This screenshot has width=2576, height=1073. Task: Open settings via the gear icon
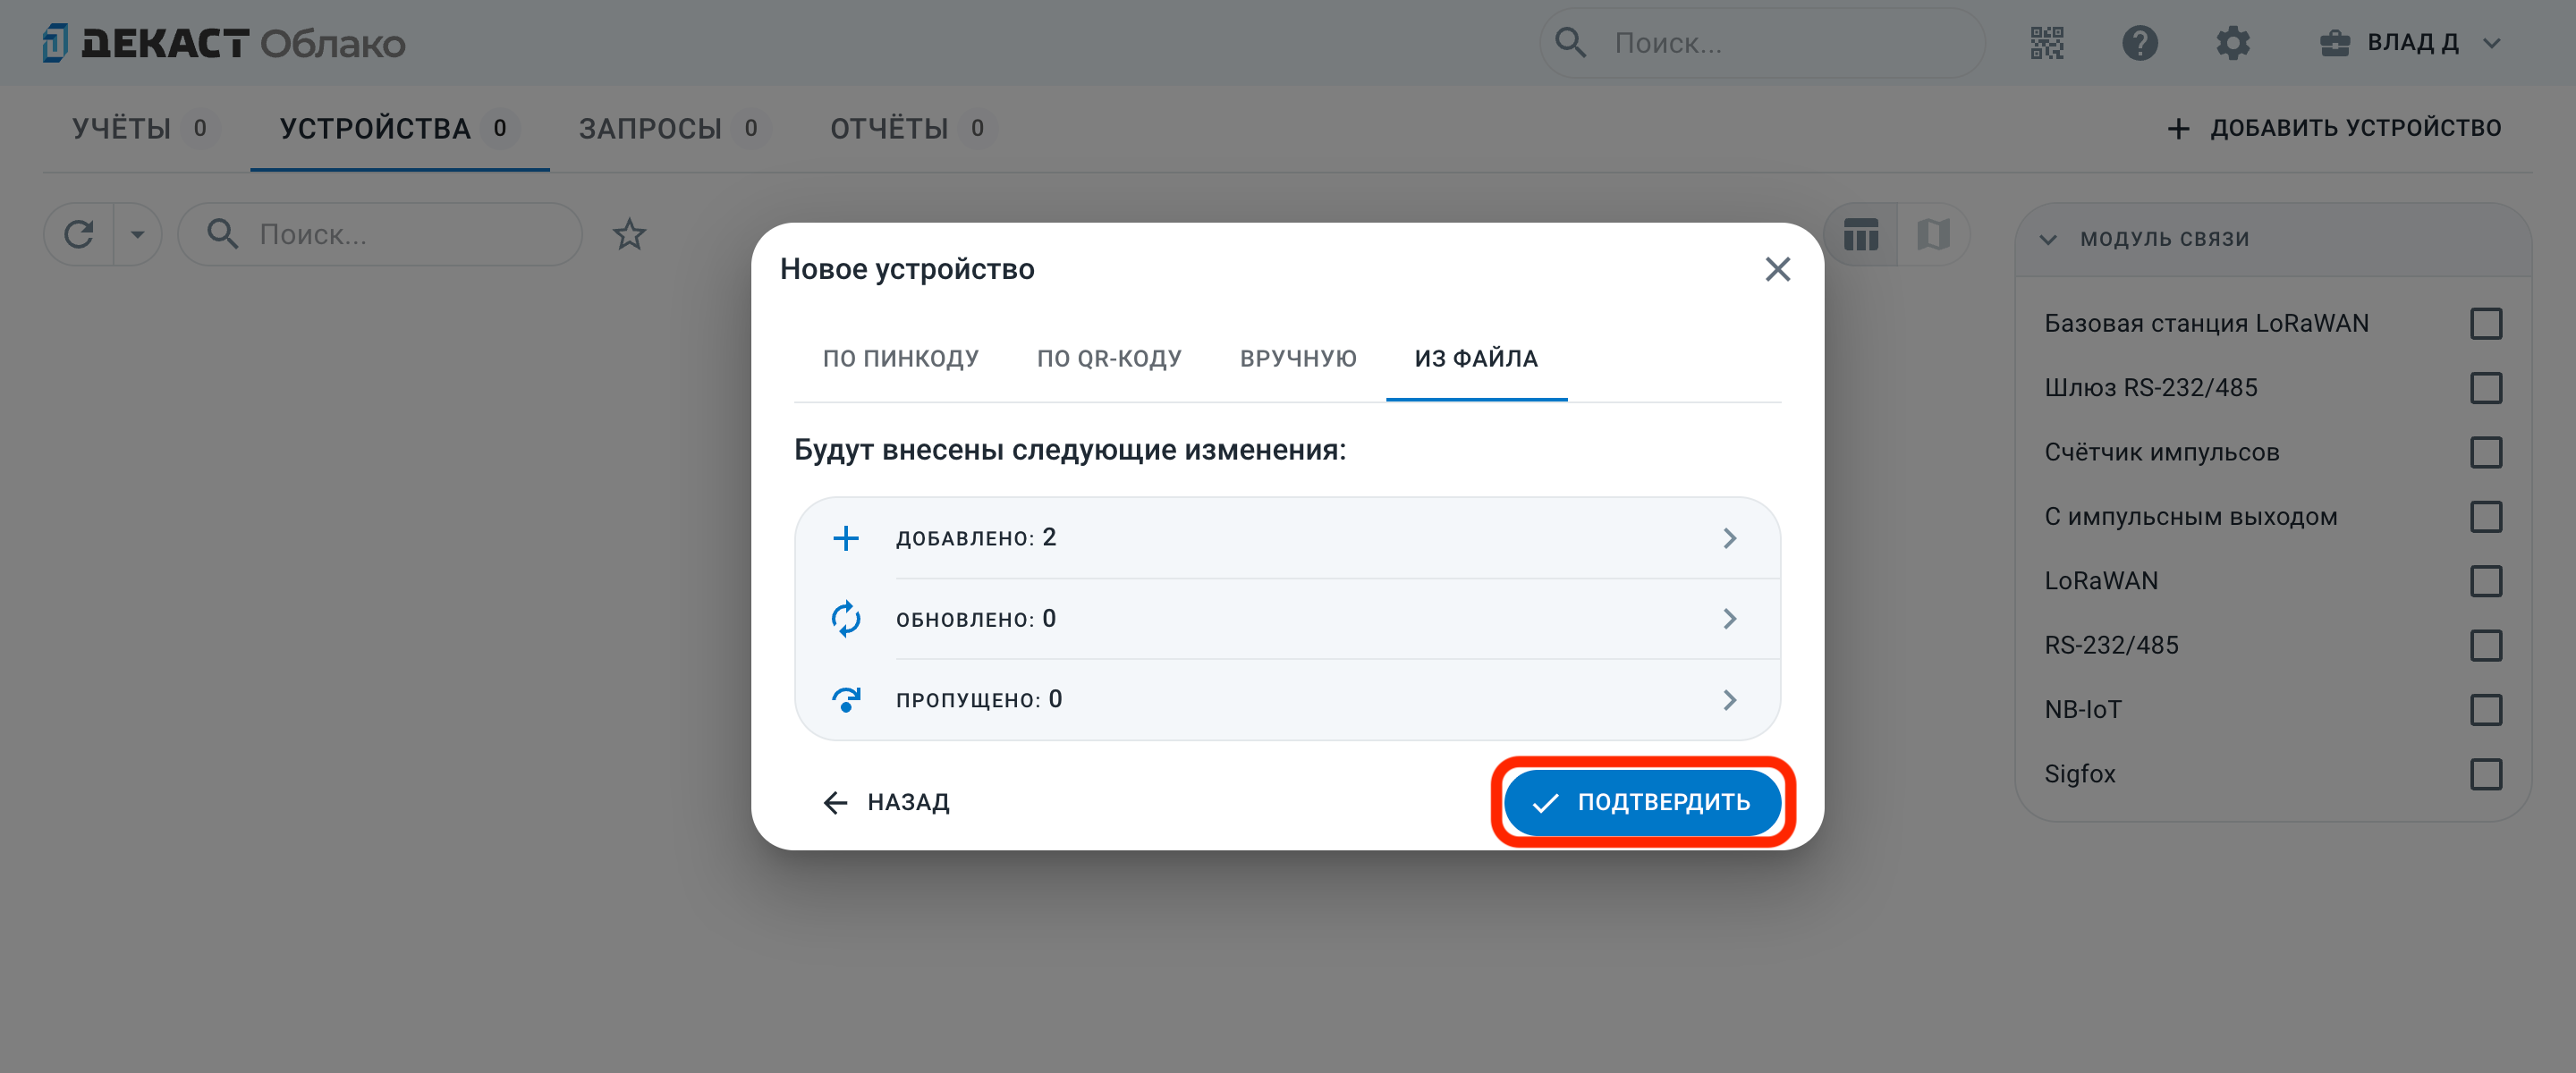(2233, 43)
